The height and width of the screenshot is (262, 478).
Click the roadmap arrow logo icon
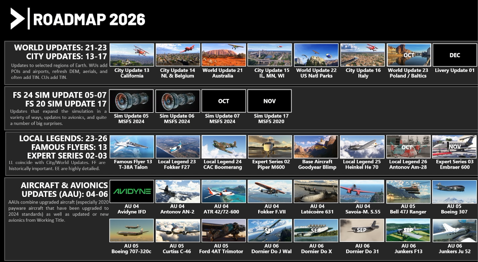click(x=17, y=19)
